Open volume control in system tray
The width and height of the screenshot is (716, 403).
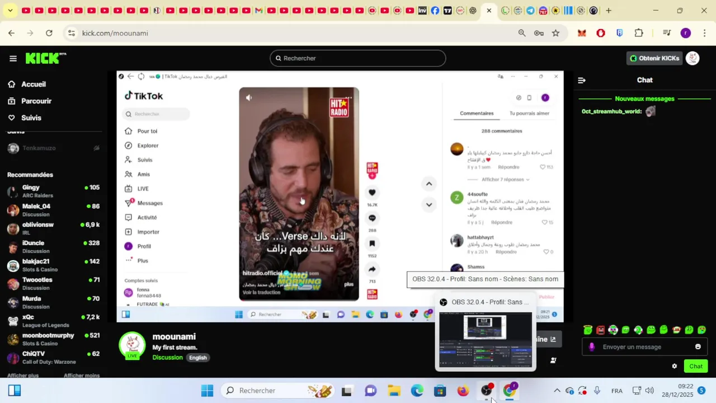(x=649, y=390)
